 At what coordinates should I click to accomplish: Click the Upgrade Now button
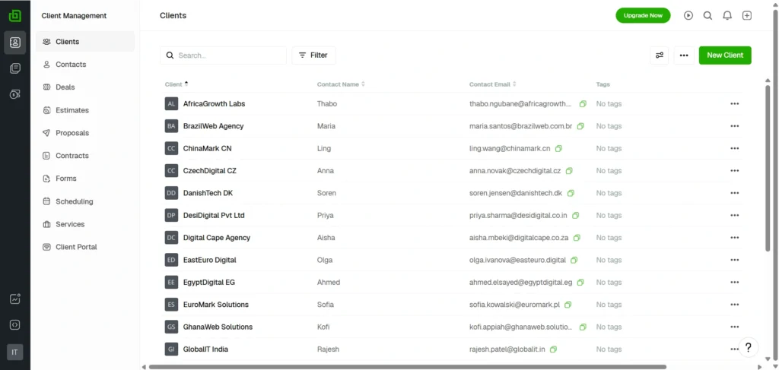(x=643, y=15)
